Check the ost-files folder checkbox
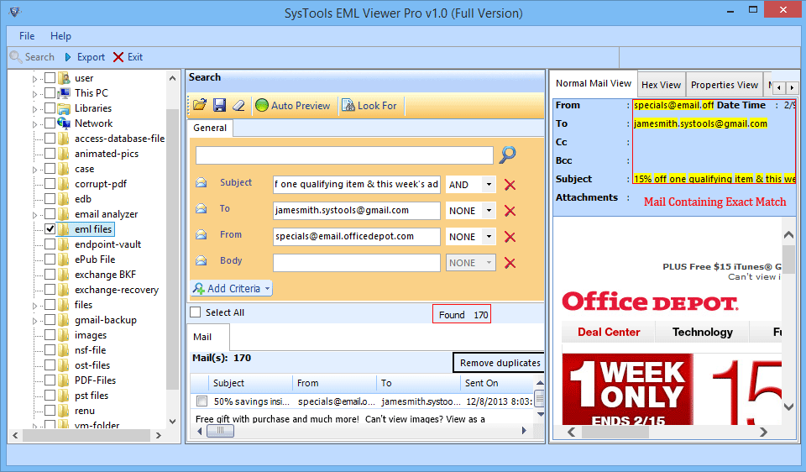This screenshot has height=472, width=806. 50,365
